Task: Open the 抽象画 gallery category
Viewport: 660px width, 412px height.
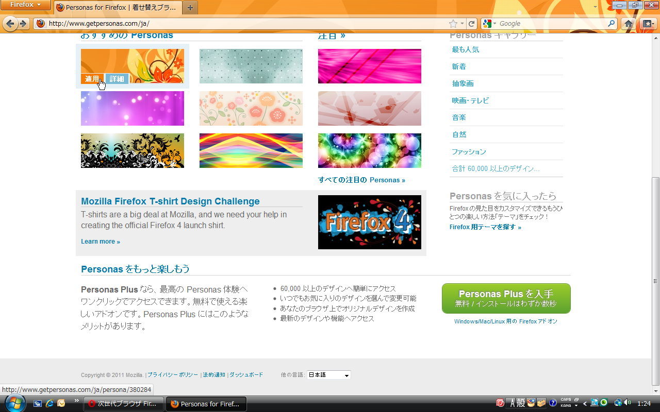Action: coord(463,83)
